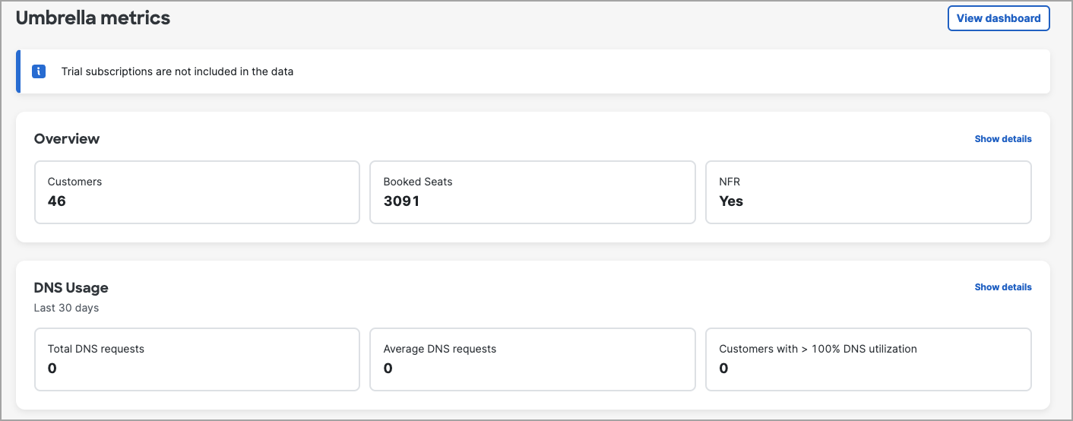1073x421 pixels.
Task: Click the 'Last 30 days' text
Action: (x=66, y=308)
